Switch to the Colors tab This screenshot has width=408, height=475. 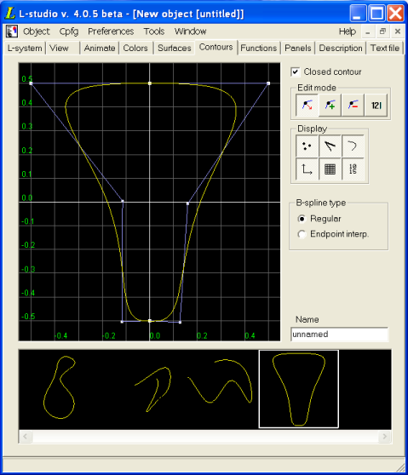135,49
